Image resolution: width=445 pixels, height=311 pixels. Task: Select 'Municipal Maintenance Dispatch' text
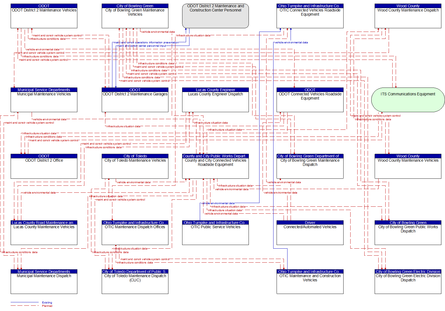(44, 276)
